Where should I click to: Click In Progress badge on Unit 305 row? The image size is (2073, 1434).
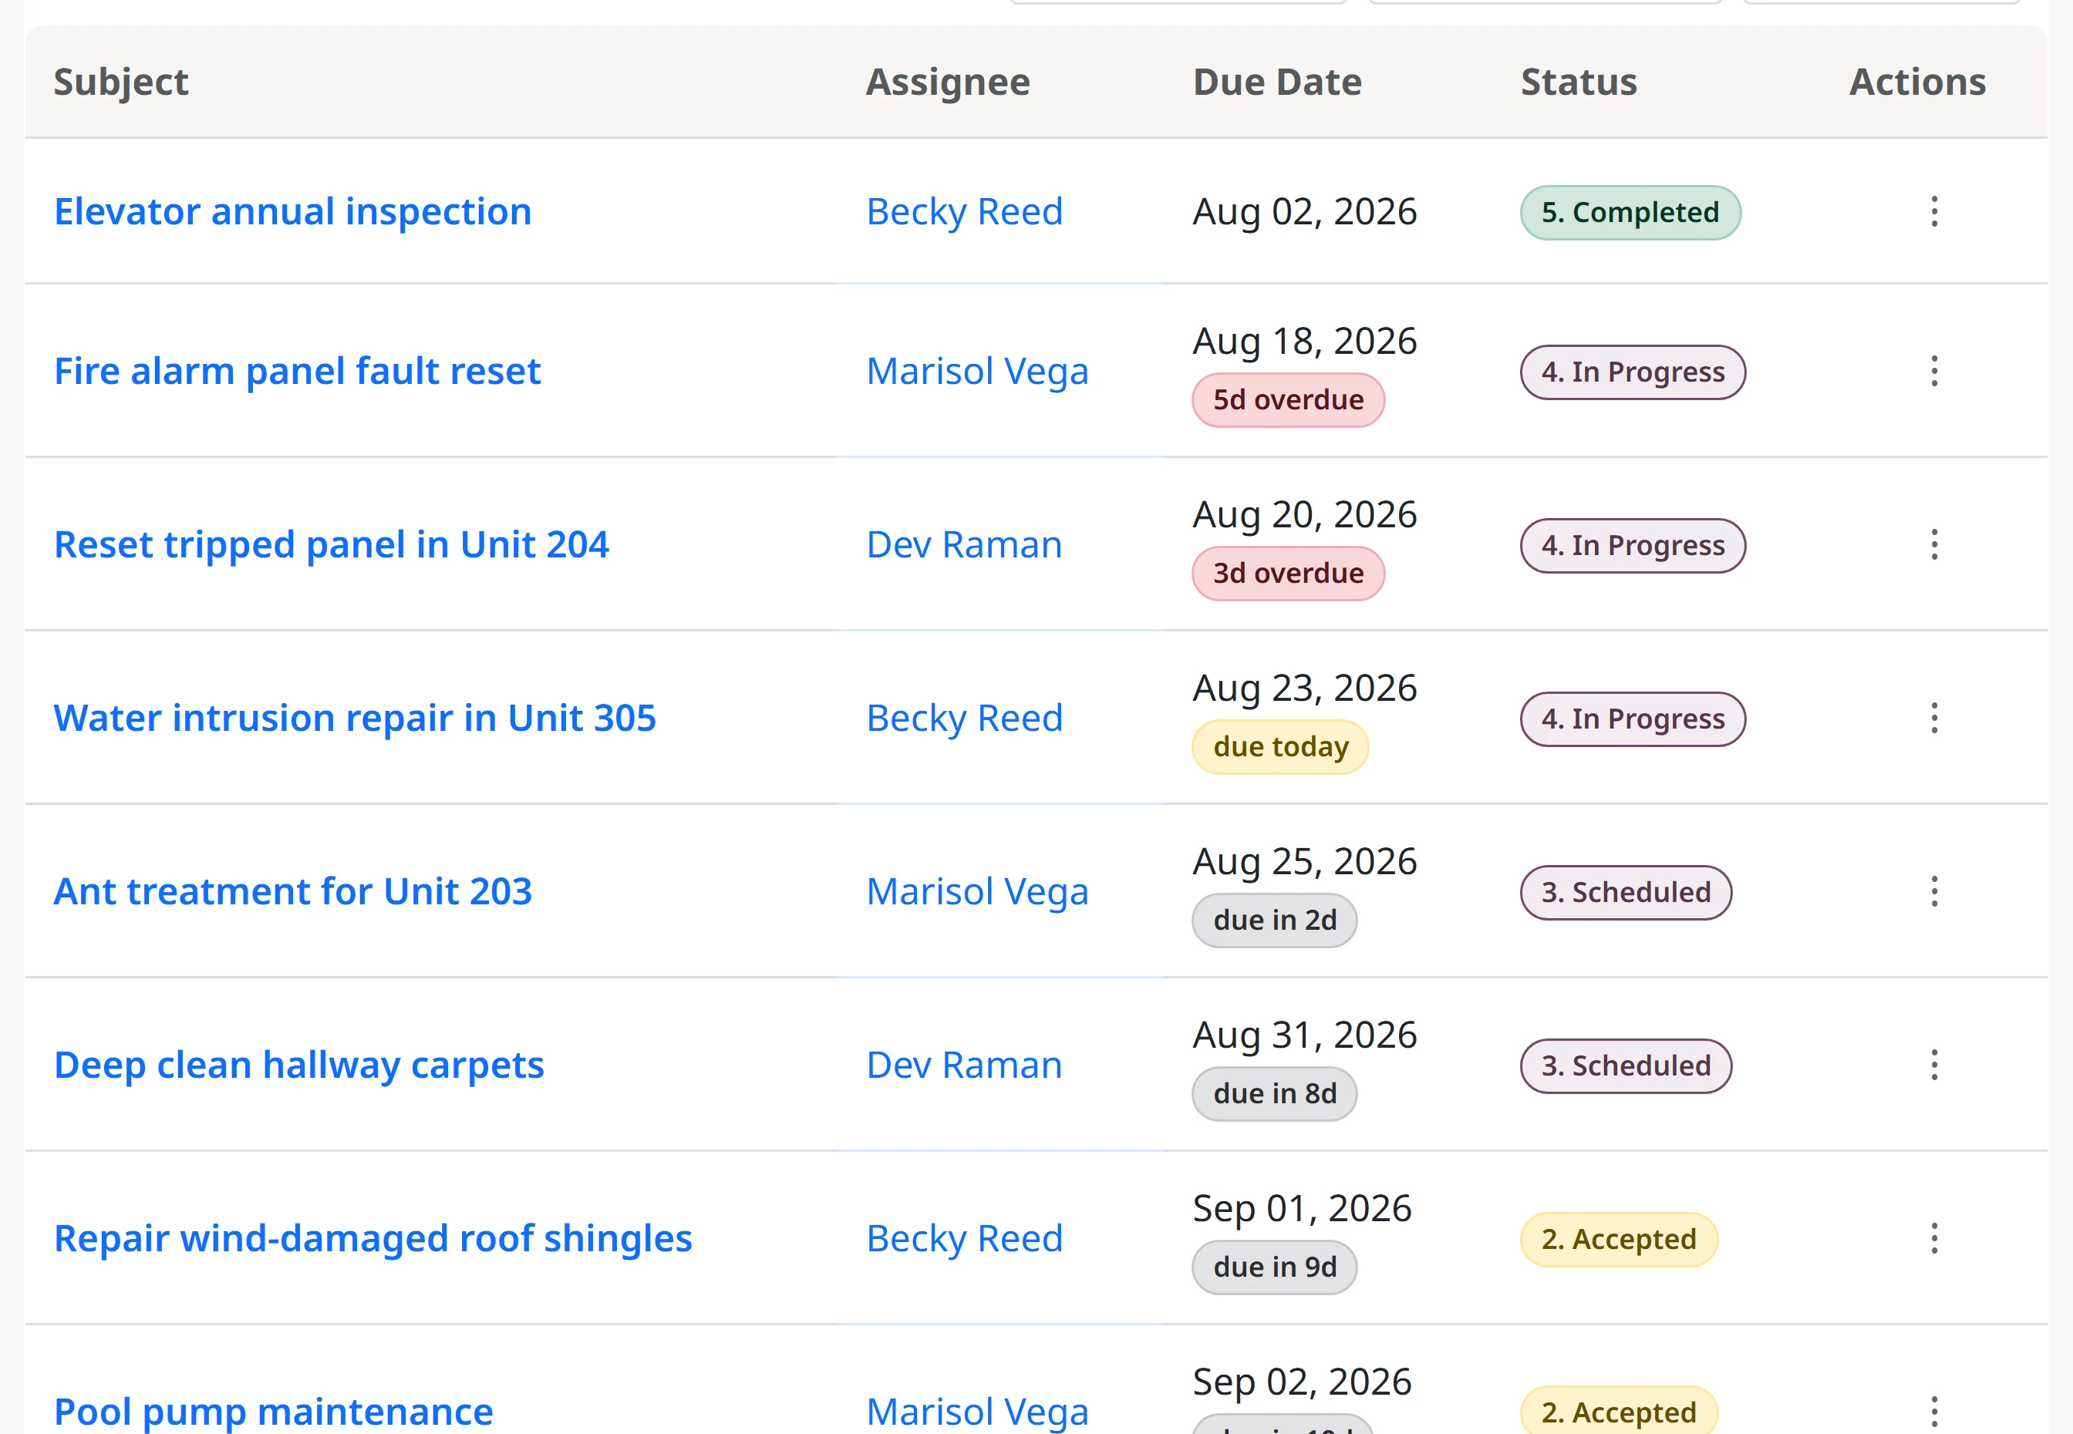click(x=1633, y=719)
